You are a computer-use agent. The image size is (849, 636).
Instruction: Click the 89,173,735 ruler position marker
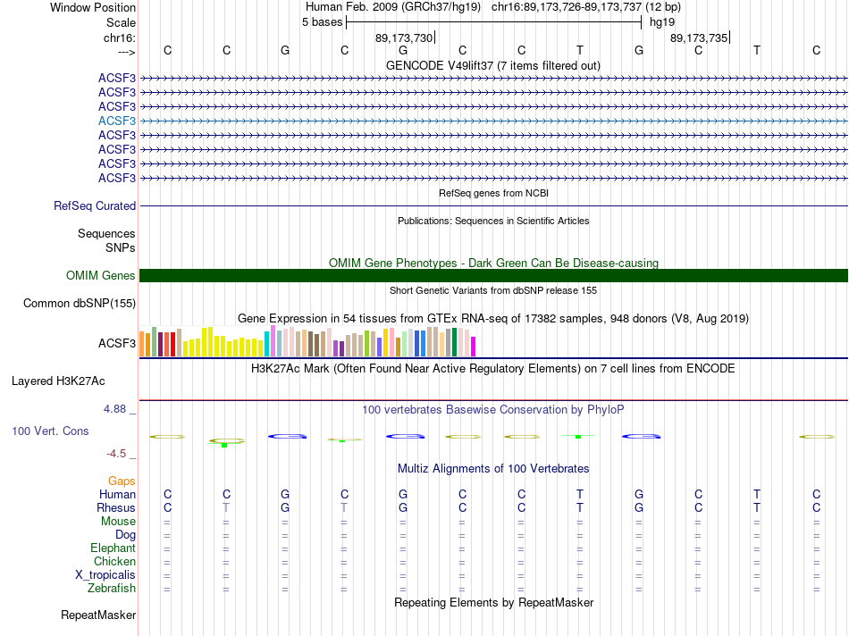click(700, 38)
